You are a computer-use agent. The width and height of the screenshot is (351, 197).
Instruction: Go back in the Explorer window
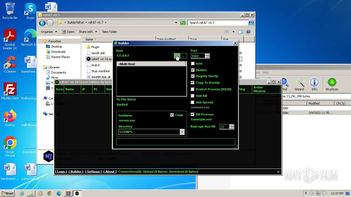click(x=42, y=23)
